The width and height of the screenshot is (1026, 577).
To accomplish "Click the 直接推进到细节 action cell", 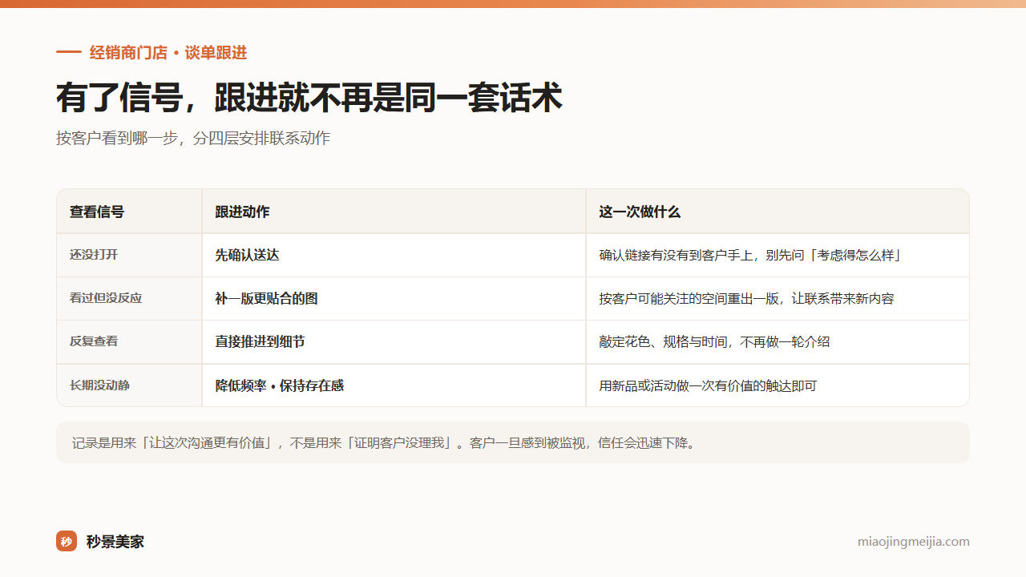I will (394, 341).
